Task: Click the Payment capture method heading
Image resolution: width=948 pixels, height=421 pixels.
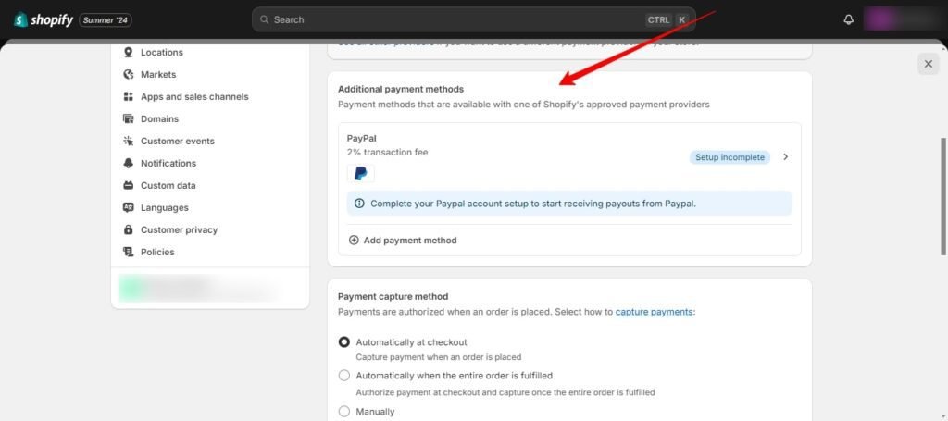Action: (x=393, y=297)
